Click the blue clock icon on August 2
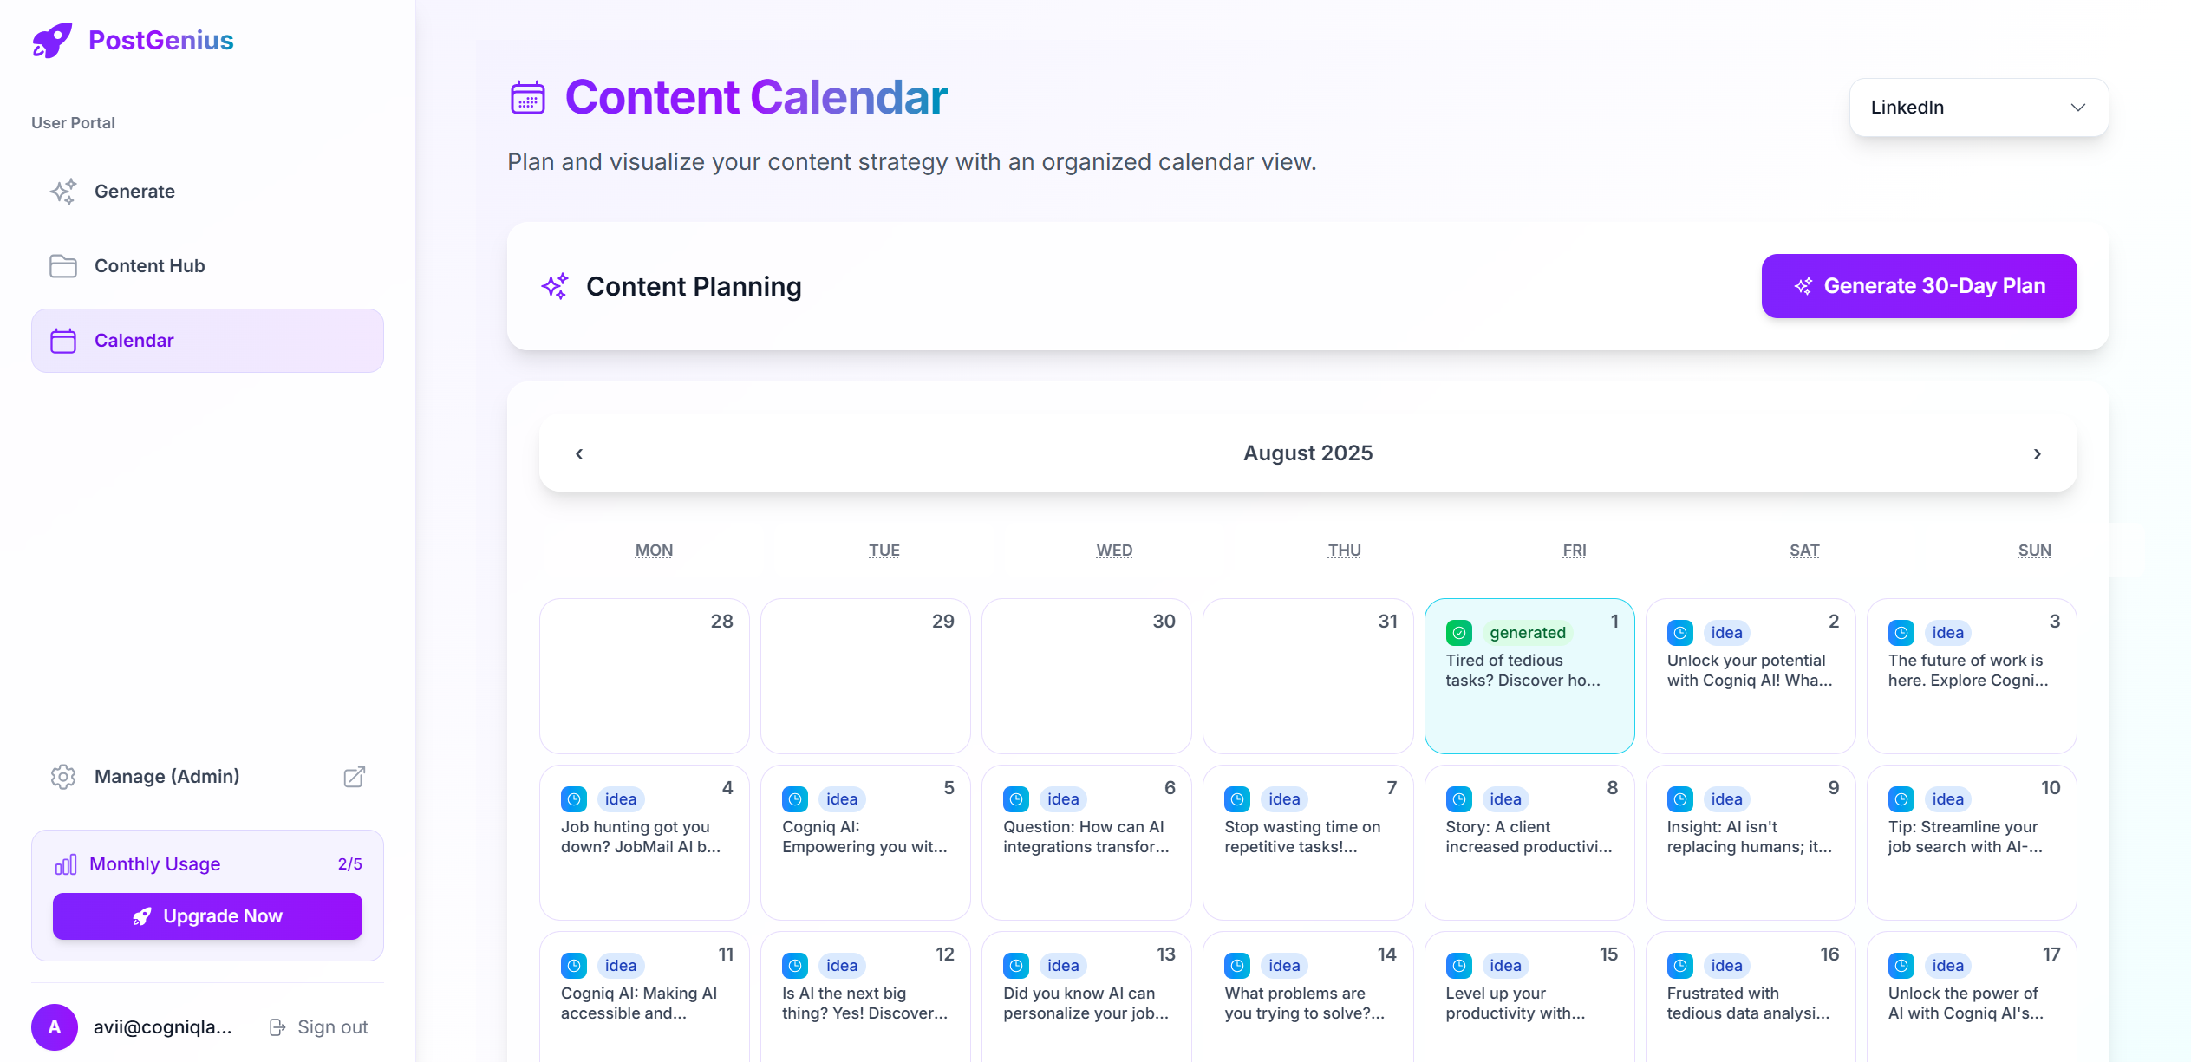2191x1062 pixels. coord(1680,633)
